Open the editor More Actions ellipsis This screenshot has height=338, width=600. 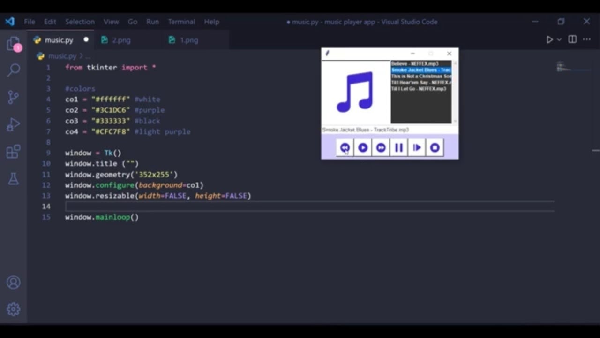587,40
